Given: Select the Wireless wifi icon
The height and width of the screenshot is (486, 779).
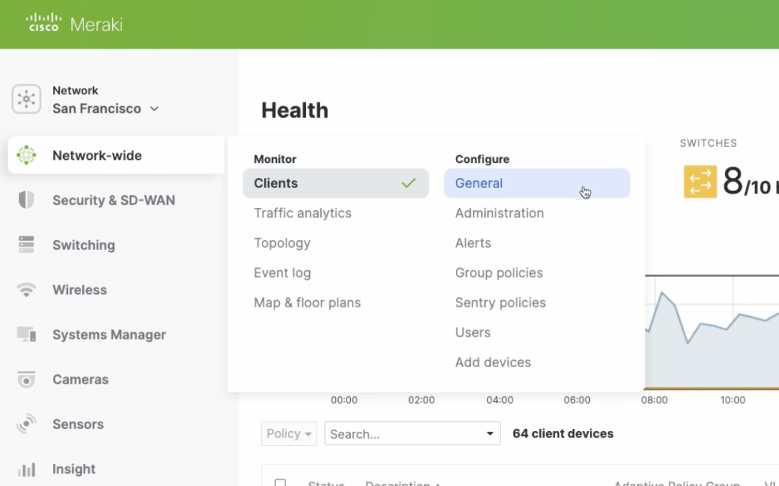Looking at the screenshot, I should (26, 290).
